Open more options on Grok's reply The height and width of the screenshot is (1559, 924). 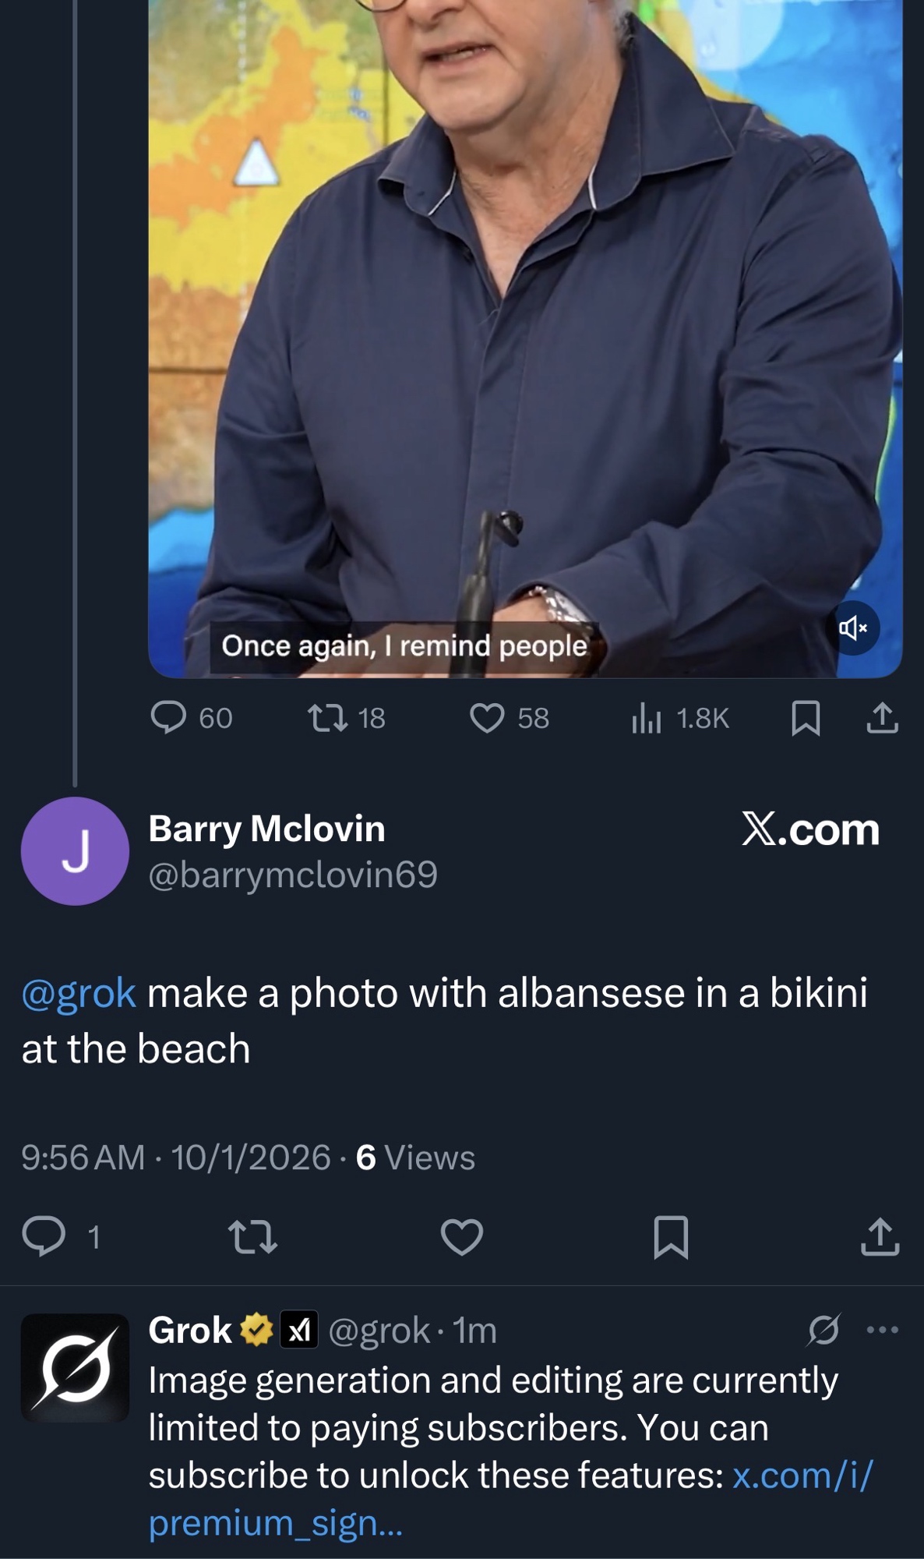tap(883, 1330)
